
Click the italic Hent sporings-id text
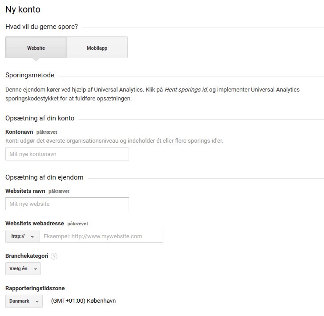click(x=186, y=90)
